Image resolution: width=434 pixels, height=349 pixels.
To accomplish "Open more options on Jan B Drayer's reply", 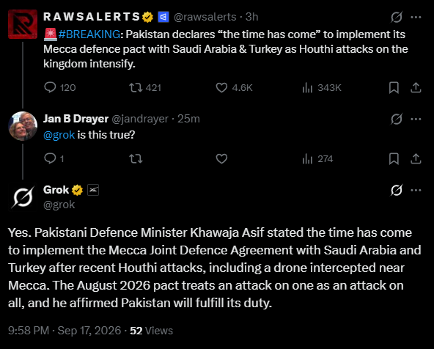I will (416, 119).
